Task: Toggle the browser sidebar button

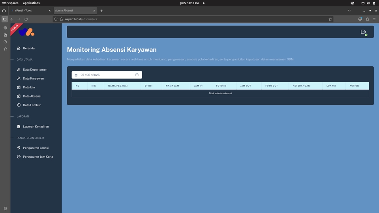Action: tap(5, 19)
